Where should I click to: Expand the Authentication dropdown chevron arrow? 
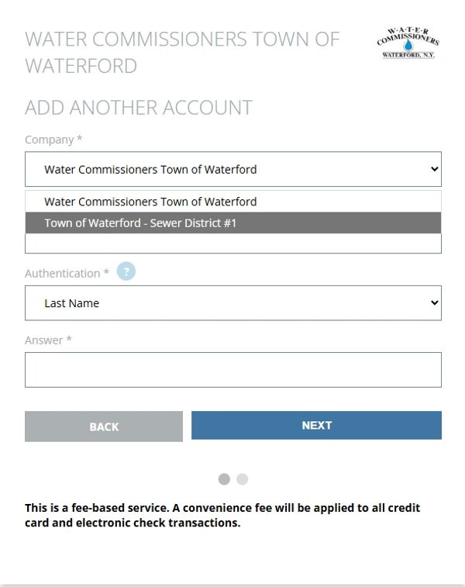(x=434, y=302)
